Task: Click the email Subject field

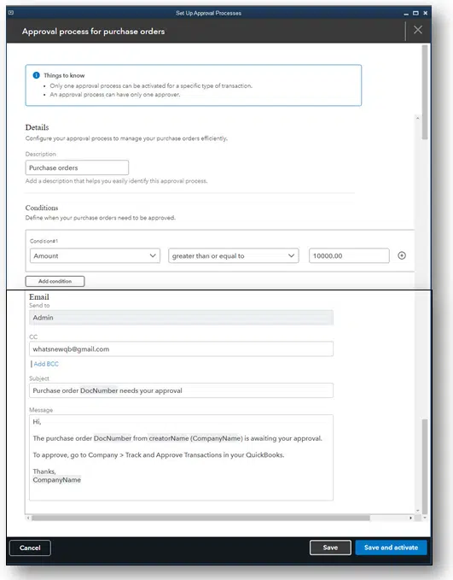Action: (x=181, y=390)
